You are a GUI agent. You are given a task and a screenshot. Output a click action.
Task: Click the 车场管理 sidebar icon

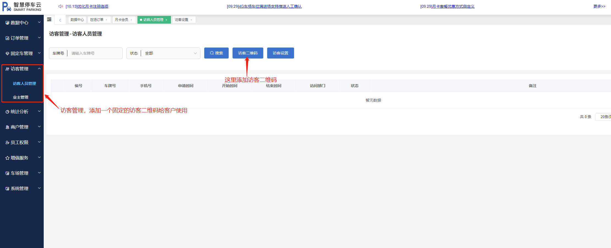7,173
